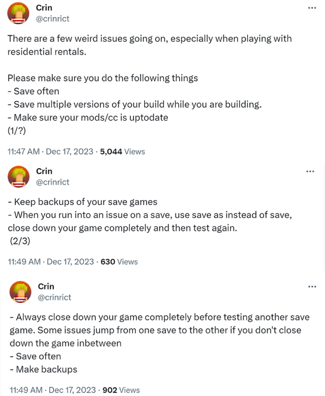Click the Crin name on the (2/3) tweet
The image size is (325, 396).
point(44,171)
